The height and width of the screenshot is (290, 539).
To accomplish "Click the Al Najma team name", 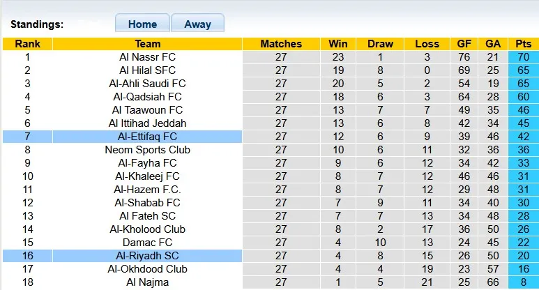I will [147, 282].
